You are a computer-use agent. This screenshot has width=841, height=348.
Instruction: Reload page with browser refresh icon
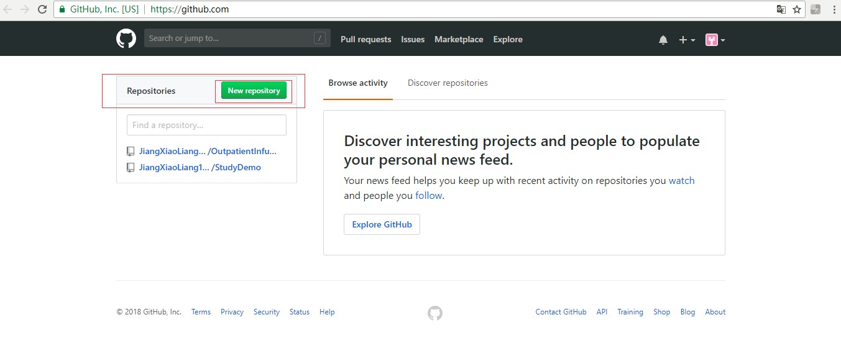[42, 9]
